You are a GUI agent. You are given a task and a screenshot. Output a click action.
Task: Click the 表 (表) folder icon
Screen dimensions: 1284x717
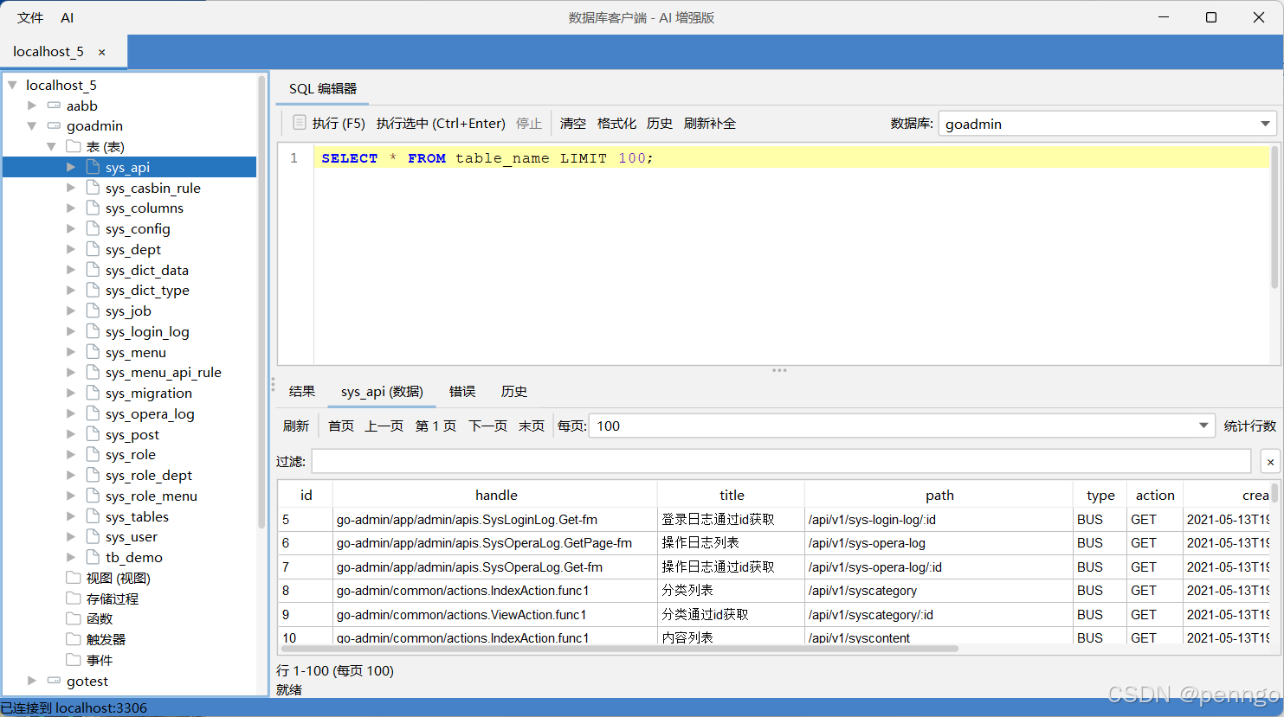pyautogui.click(x=74, y=146)
